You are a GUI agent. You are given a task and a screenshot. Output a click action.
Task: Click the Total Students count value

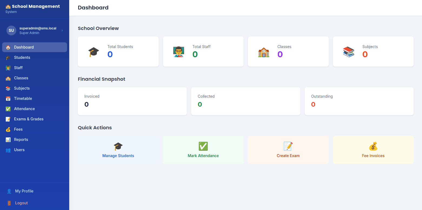pos(110,55)
